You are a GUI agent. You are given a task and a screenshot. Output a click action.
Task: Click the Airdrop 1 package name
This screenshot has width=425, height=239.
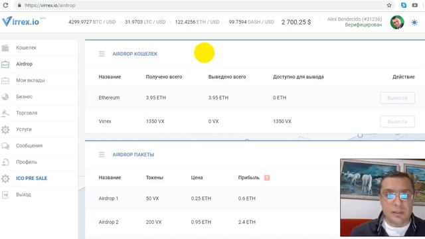pyautogui.click(x=108, y=199)
